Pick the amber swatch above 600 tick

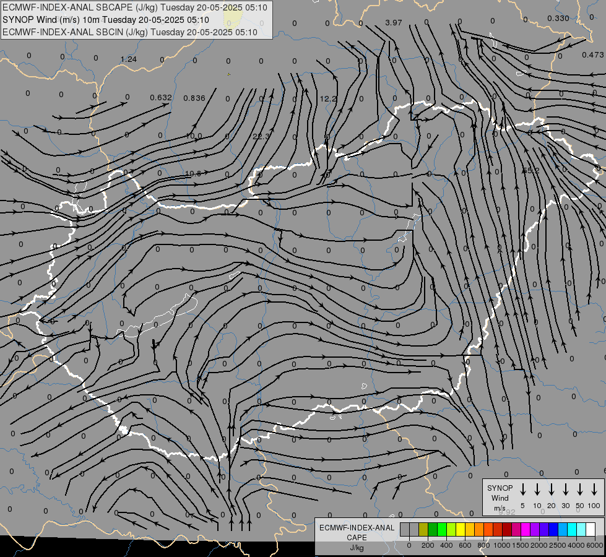pyautogui.click(x=470, y=529)
